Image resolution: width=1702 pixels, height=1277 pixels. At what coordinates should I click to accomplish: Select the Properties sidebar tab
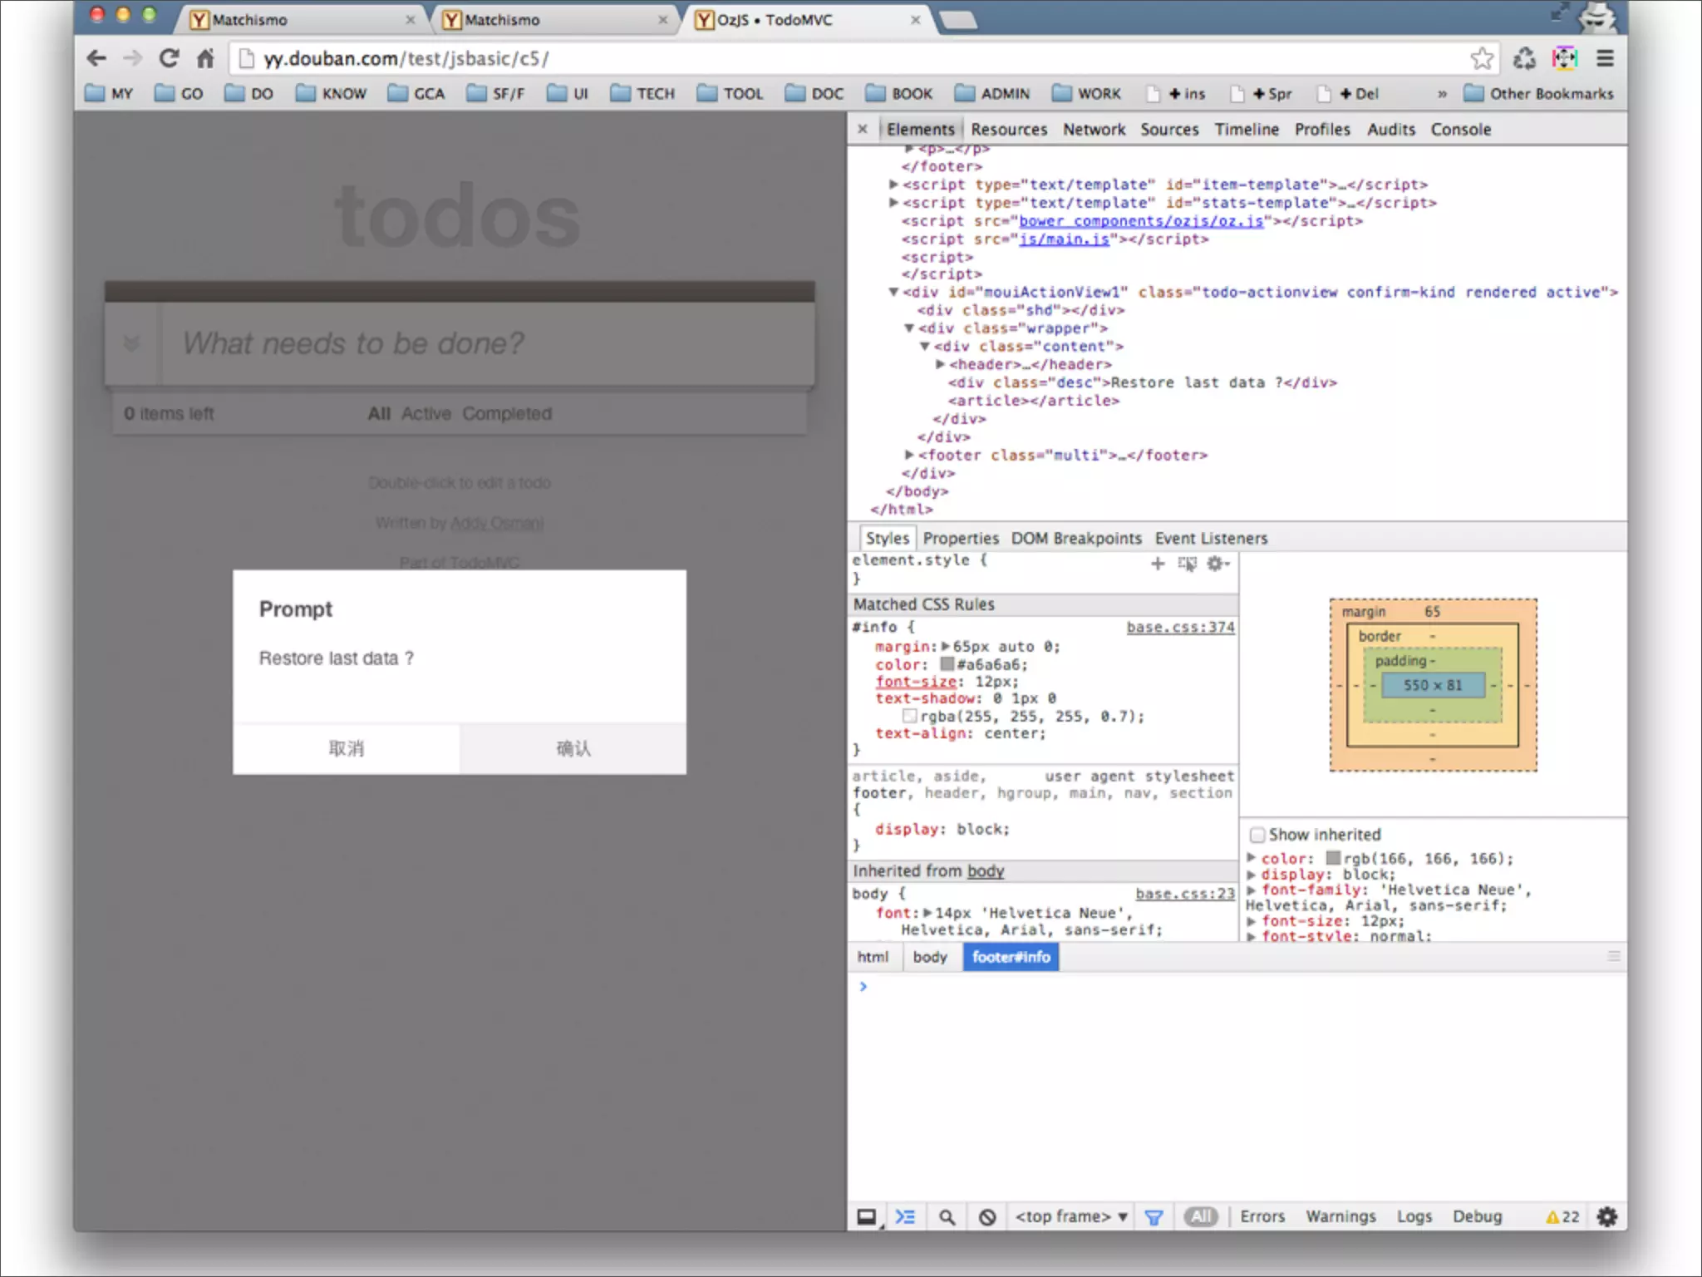pyautogui.click(x=961, y=539)
